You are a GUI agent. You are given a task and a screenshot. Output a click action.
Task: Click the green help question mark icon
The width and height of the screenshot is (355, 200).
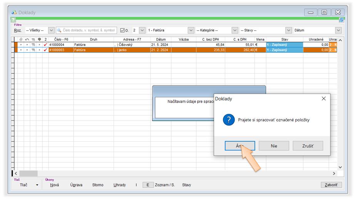click(13, 20)
